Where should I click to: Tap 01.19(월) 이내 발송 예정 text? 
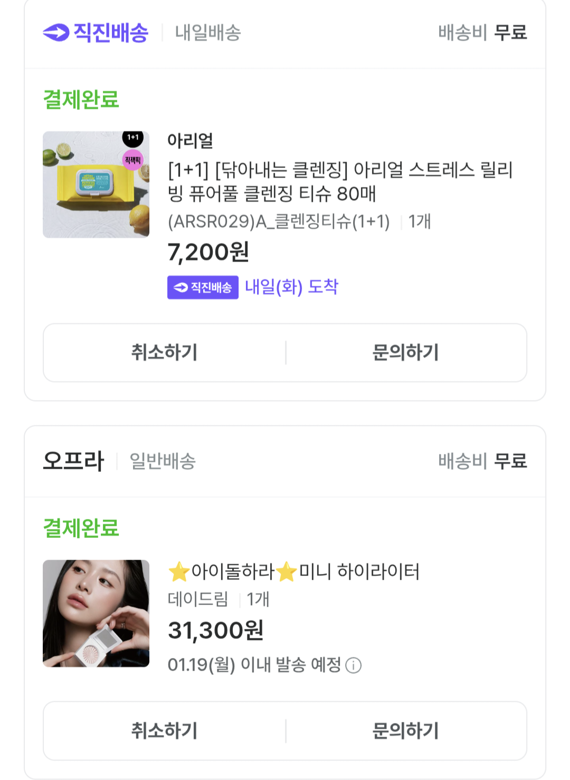click(254, 665)
